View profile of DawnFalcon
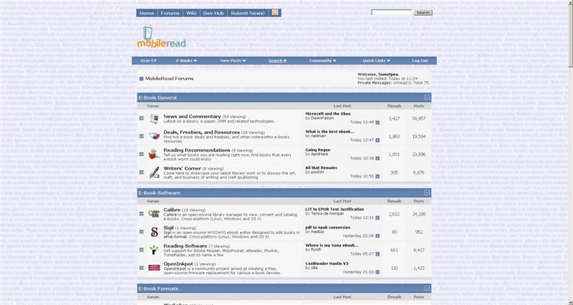This screenshot has width=573, height=305. (322, 118)
